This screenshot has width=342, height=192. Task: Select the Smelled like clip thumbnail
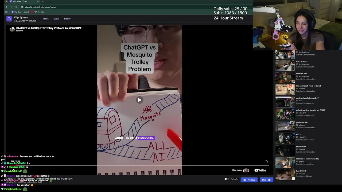click(285, 78)
